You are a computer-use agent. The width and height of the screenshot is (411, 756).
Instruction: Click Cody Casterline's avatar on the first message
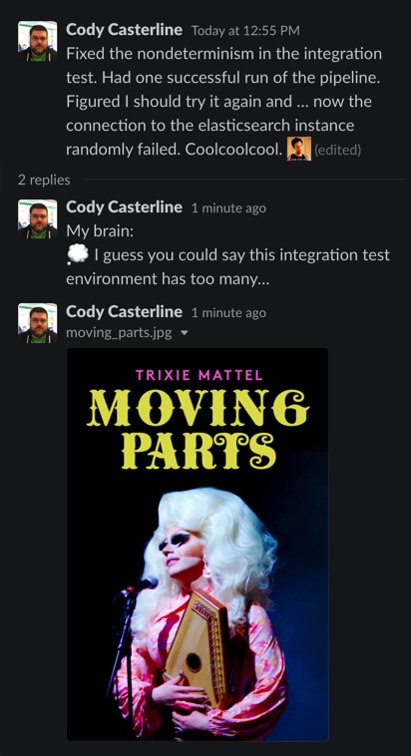point(38,41)
